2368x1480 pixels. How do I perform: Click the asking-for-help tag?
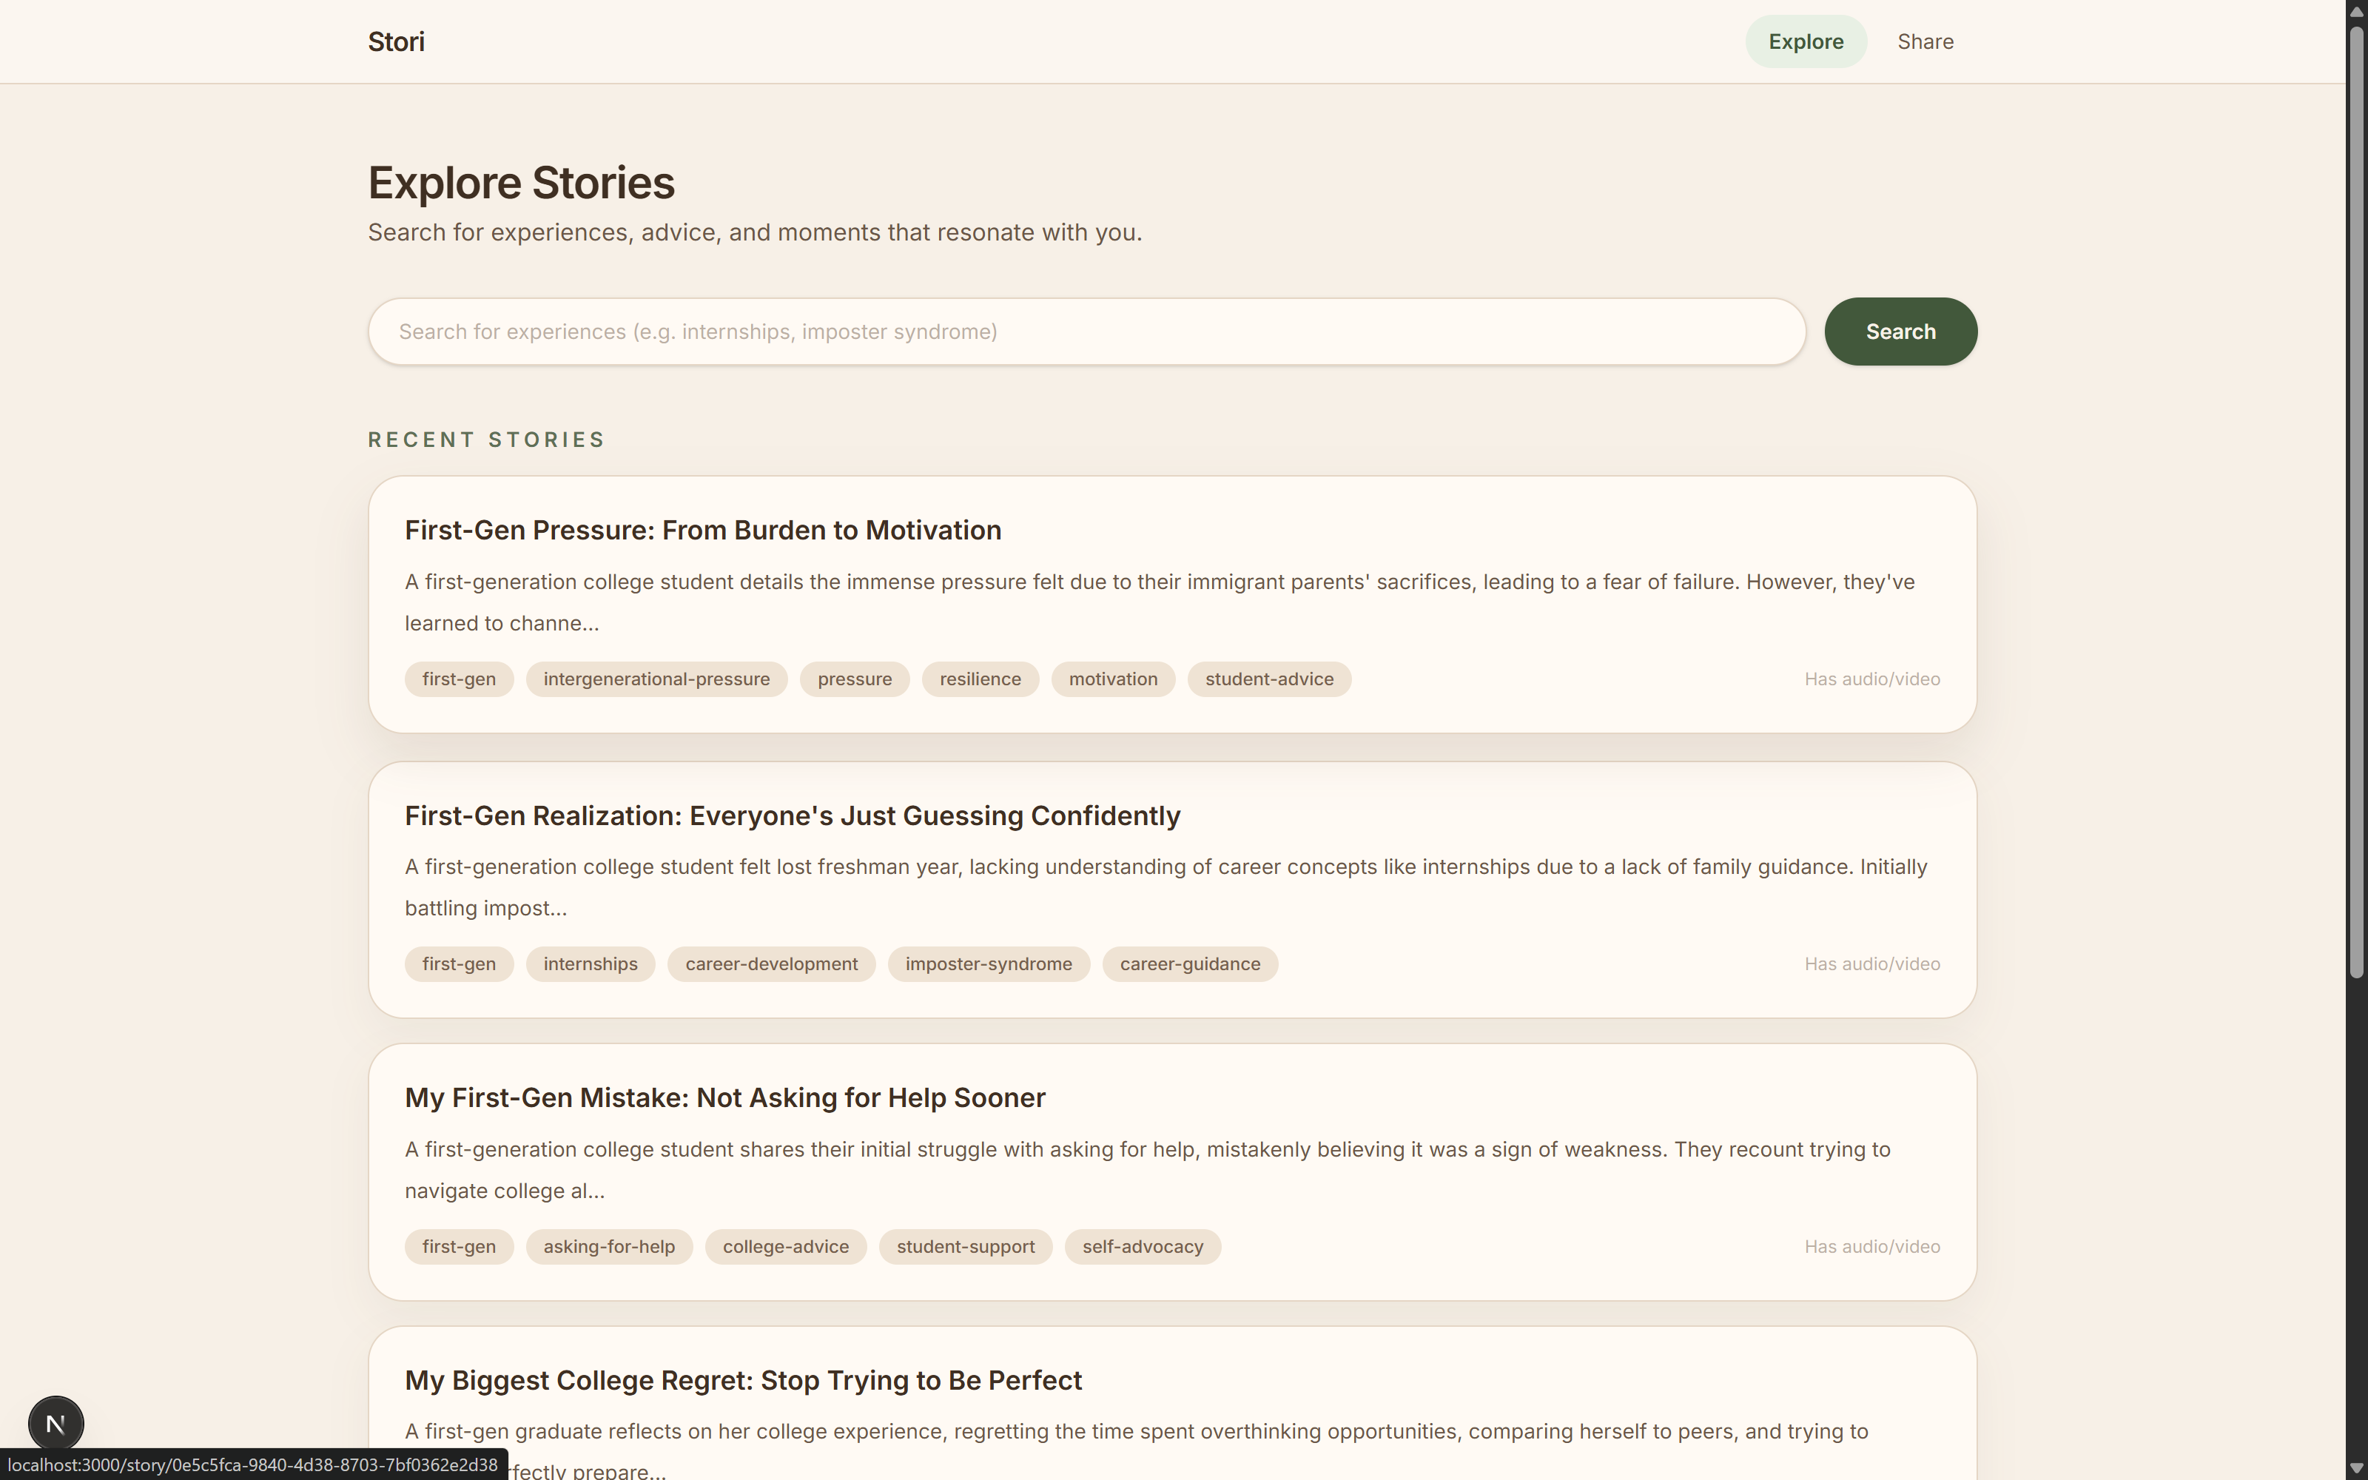pos(608,1247)
